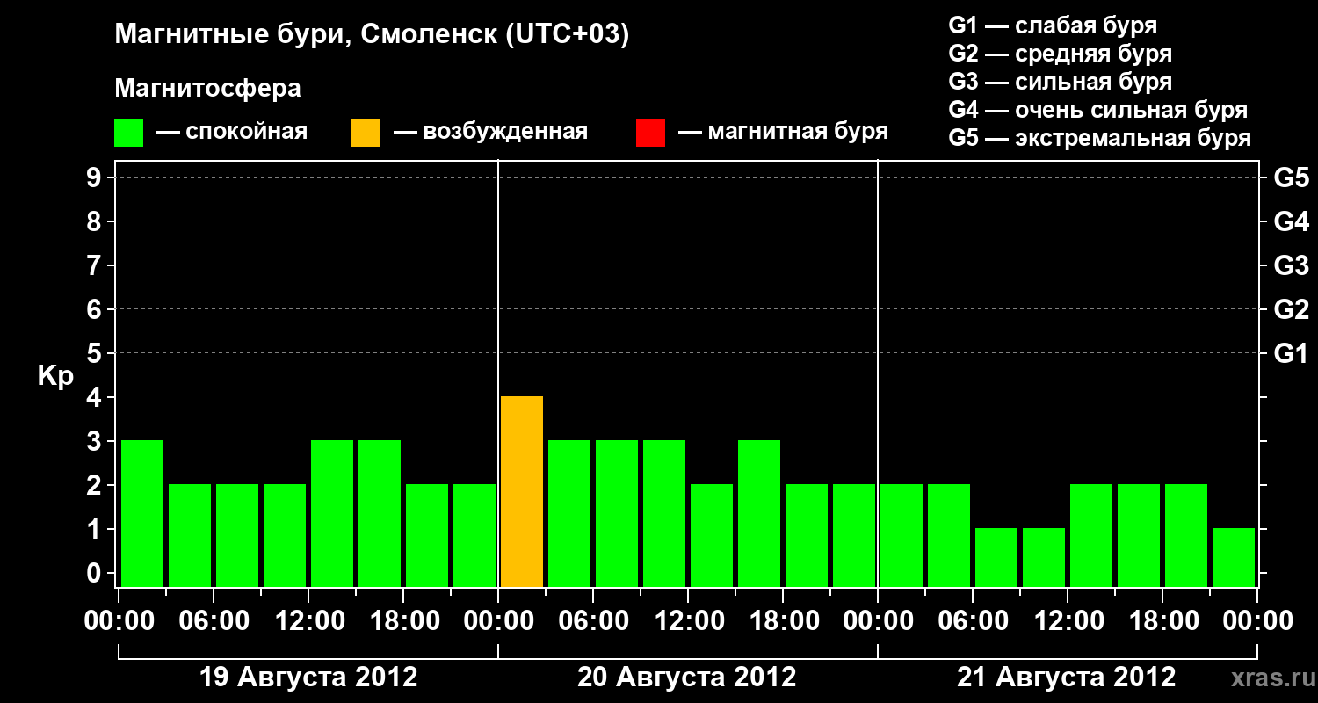Click the G1 tick label on right axis
Viewport: 1318px width, 703px height.
click(x=1291, y=353)
